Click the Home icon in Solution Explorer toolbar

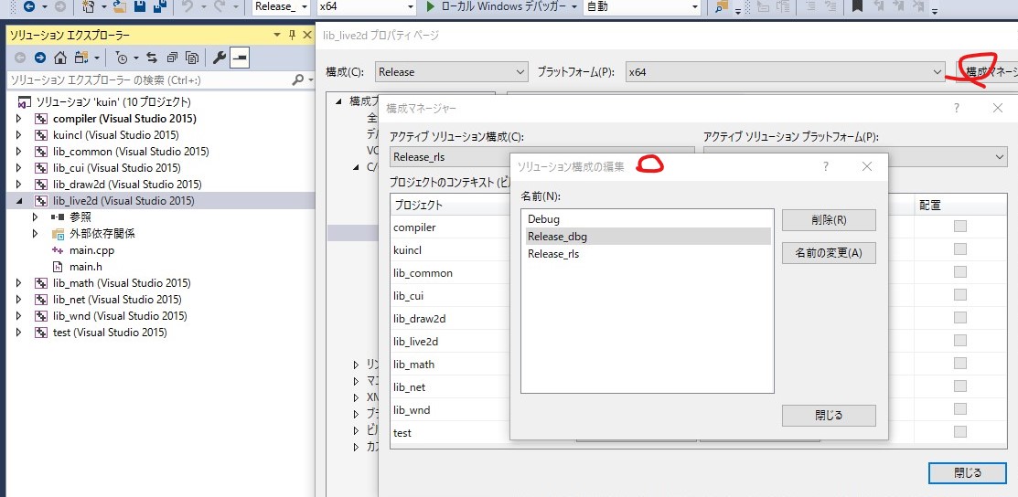coord(59,58)
